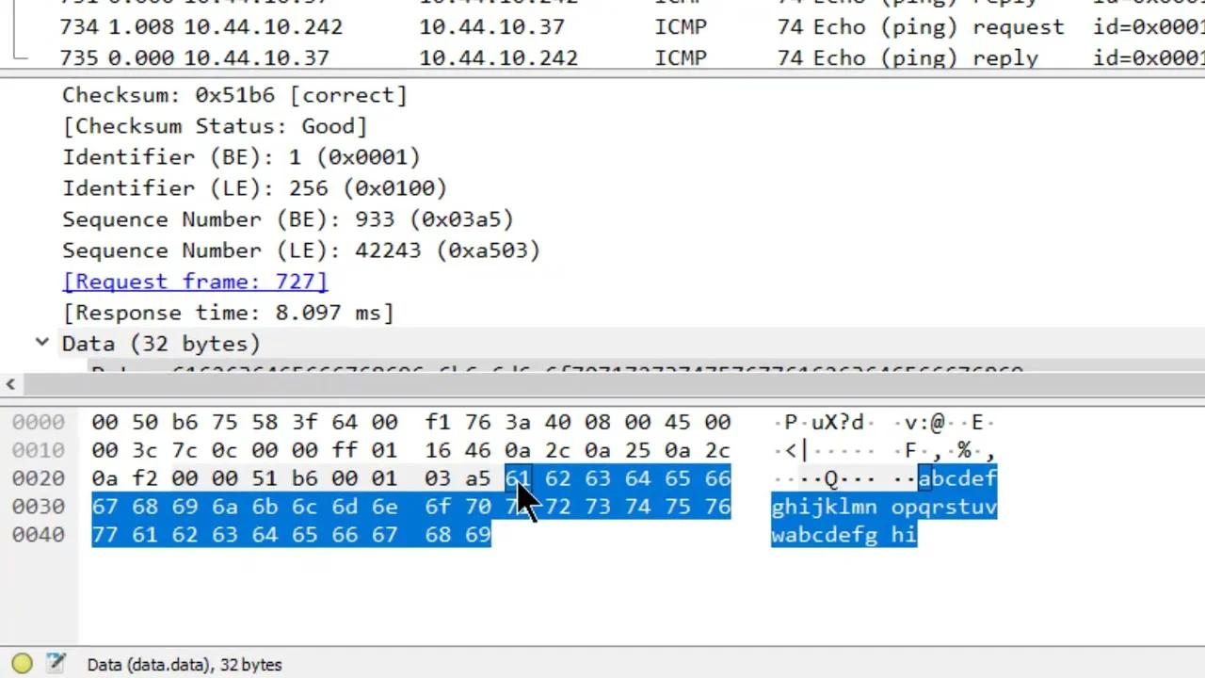The width and height of the screenshot is (1205, 678).
Task: Select Sequence Number (BE): 933 field
Action: coord(288,219)
